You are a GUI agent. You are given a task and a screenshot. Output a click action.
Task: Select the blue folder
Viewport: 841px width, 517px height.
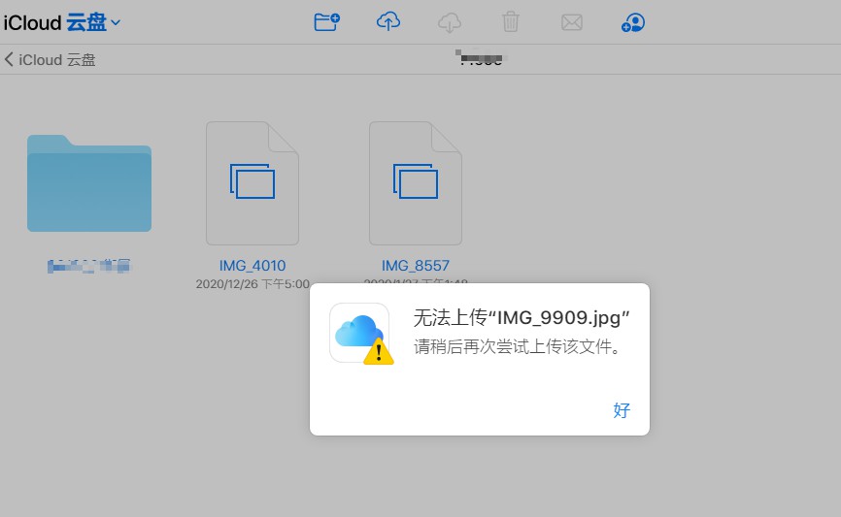tap(89, 183)
